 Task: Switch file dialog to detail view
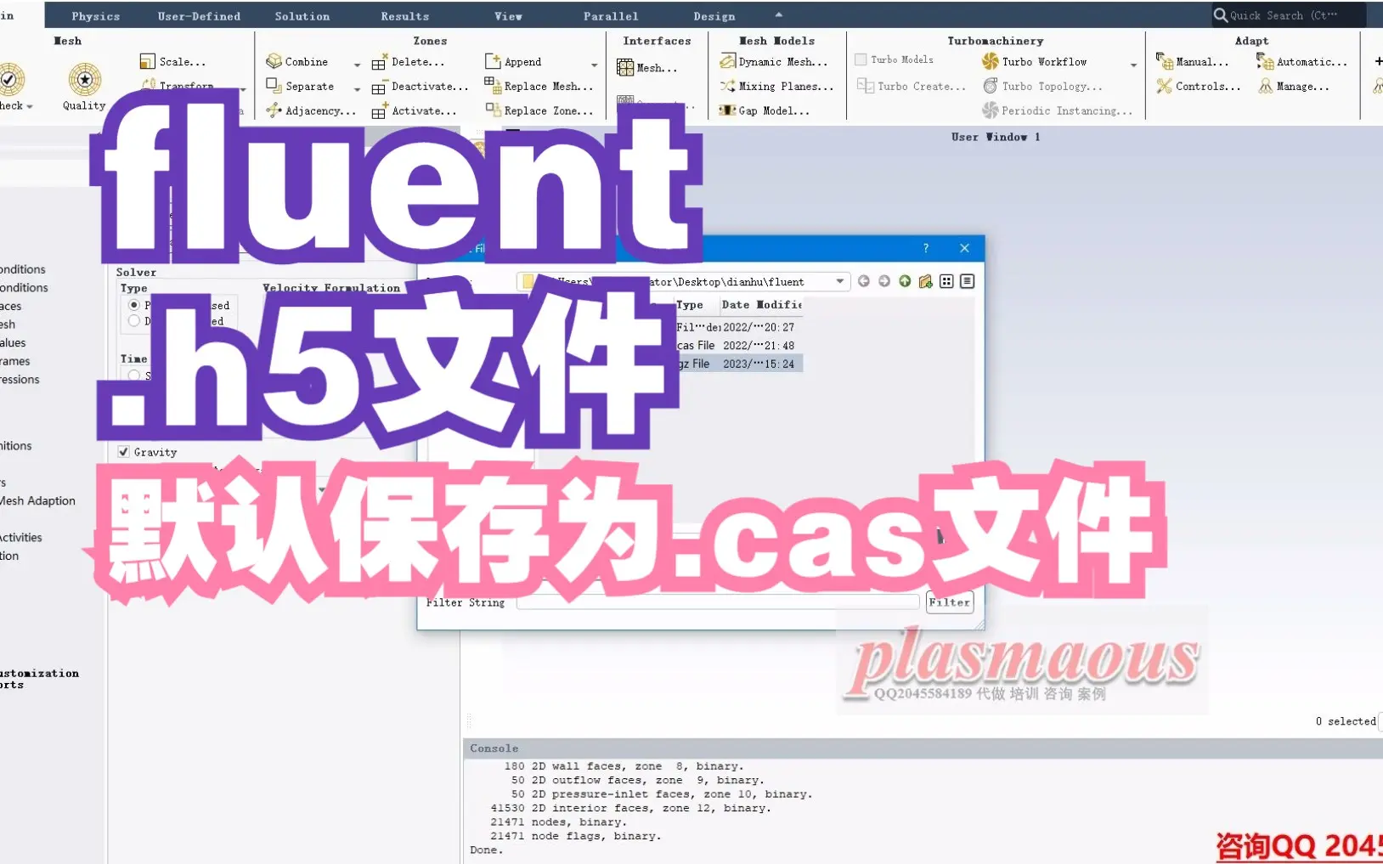[967, 281]
